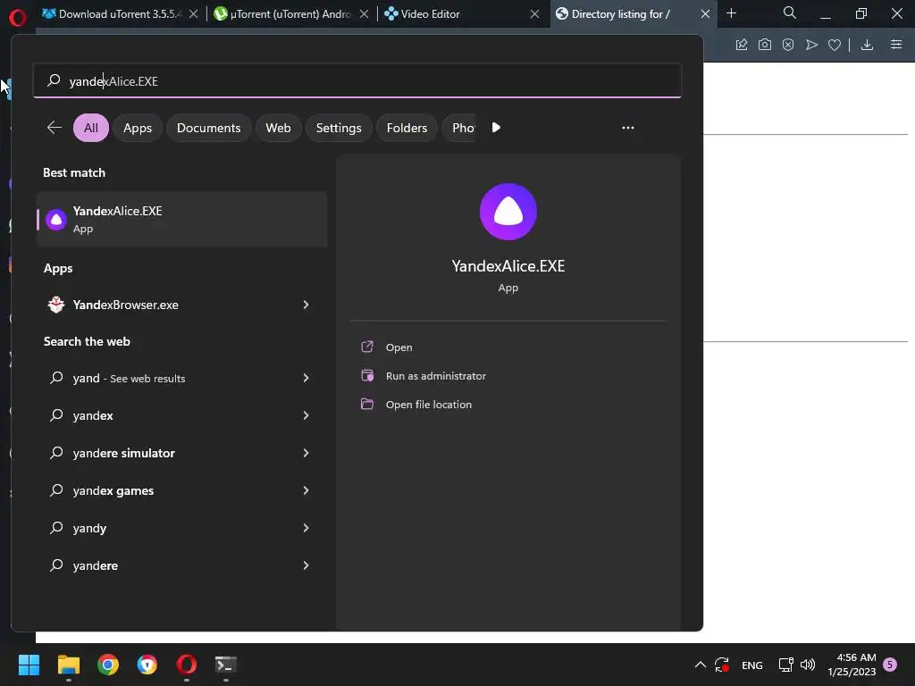The height and width of the screenshot is (686, 915).
Task: Open volume speaker tray icon
Action: 808,665
